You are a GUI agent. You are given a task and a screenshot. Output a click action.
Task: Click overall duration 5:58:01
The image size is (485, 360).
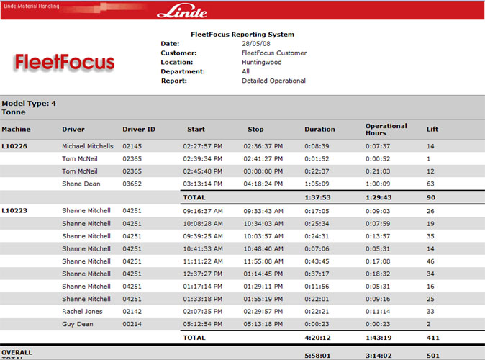[x=317, y=356]
